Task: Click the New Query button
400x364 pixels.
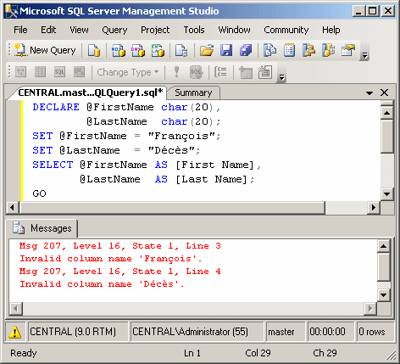Action: pyautogui.click(x=45, y=50)
